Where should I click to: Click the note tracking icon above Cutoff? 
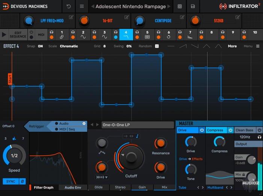pyautogui.click(x=137, y=136)
